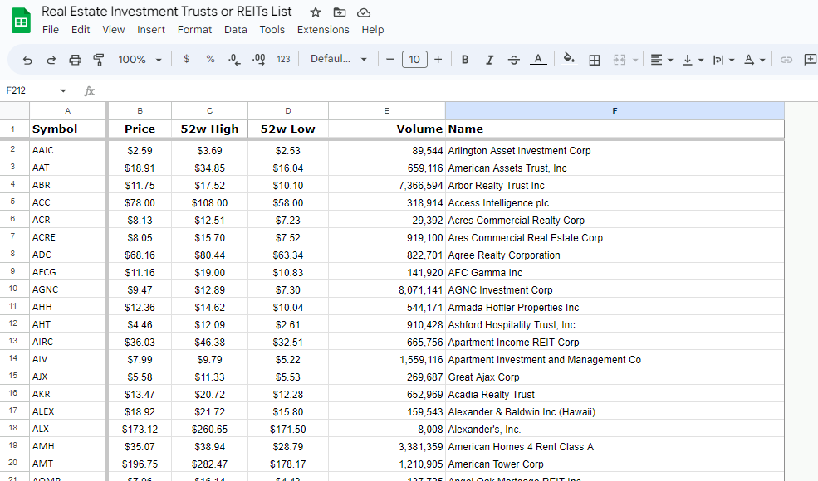
Task: Open the View menu
Action: point(113,30)
